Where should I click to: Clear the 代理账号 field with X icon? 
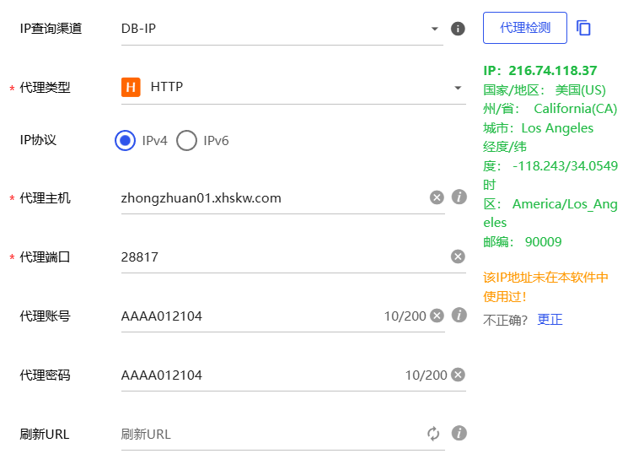pyautogui.click(x=437, y=316)
